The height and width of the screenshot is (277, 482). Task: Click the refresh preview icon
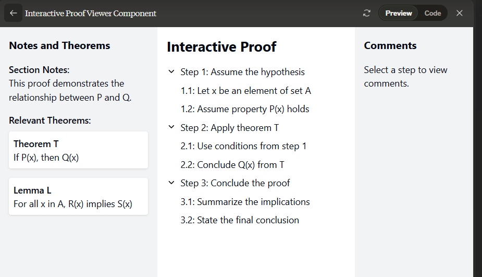(x=367, y=13)
